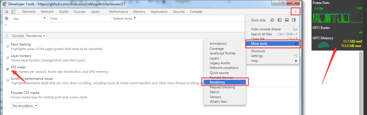Enable the Paint flashing checkbox
Viewport: 367px width, 115px height.
click(8, 46)
